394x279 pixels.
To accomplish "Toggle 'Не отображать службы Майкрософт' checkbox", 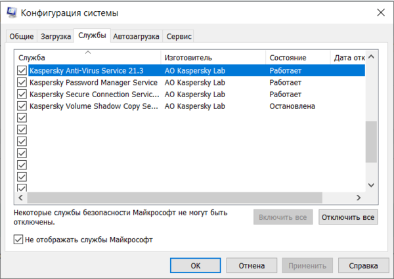I will pos(18,240).
